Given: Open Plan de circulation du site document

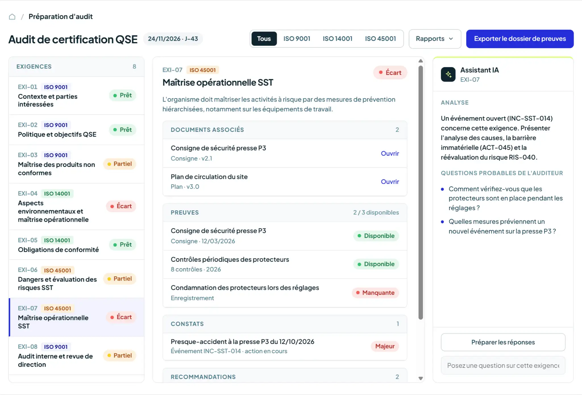Looking at the screenshot, I should 390,182.
